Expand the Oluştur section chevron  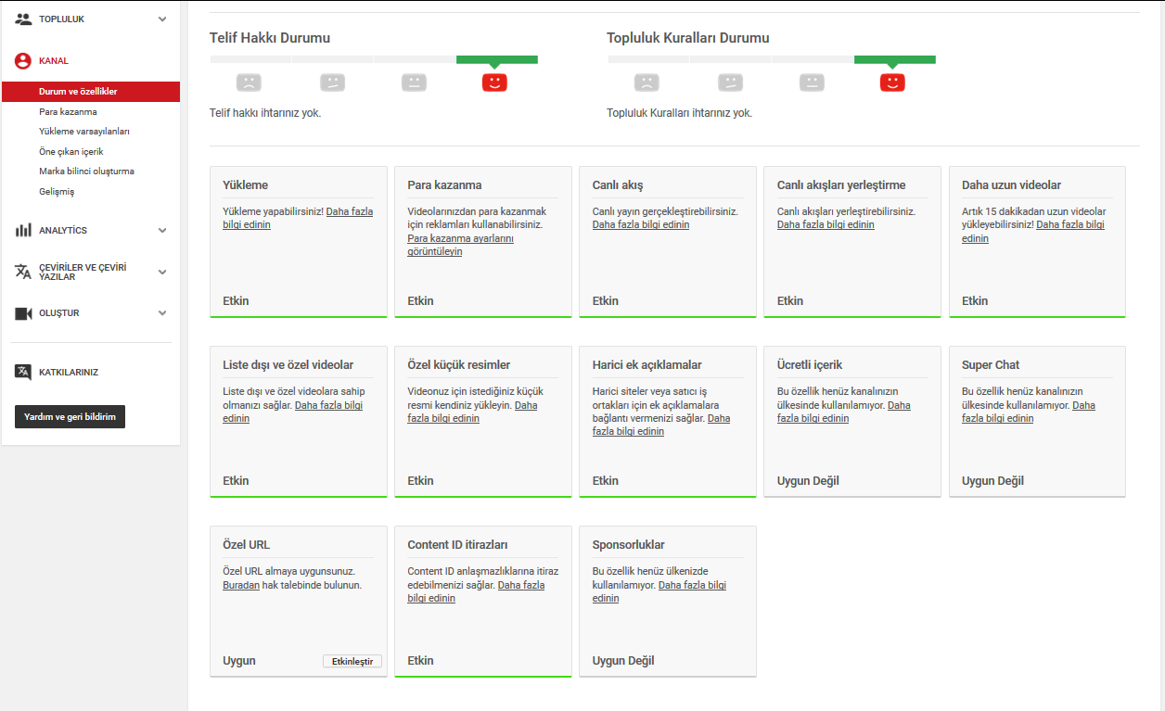pos(162,313)
